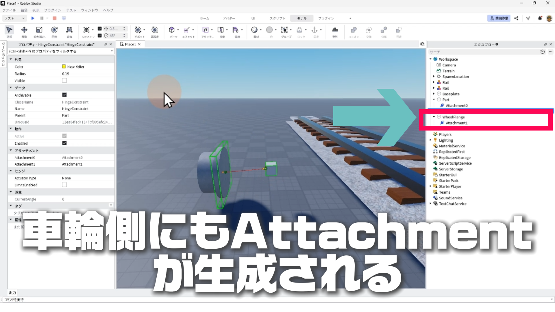Select the Scale (拡大/縮小) tool
555x312 pixels.
point(39,30)
